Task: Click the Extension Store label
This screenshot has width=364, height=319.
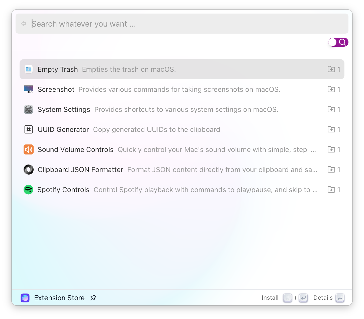Action: click(x=59, y=298)
